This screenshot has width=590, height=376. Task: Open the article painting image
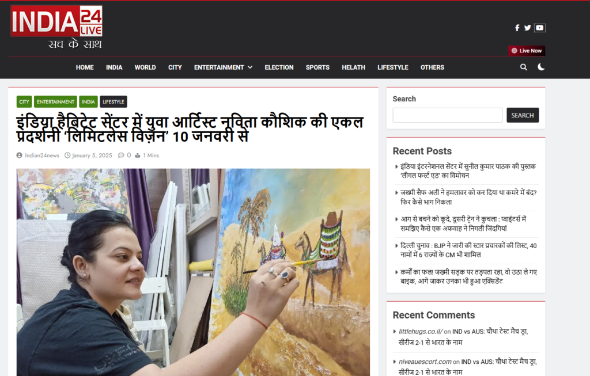pos(193,272)
